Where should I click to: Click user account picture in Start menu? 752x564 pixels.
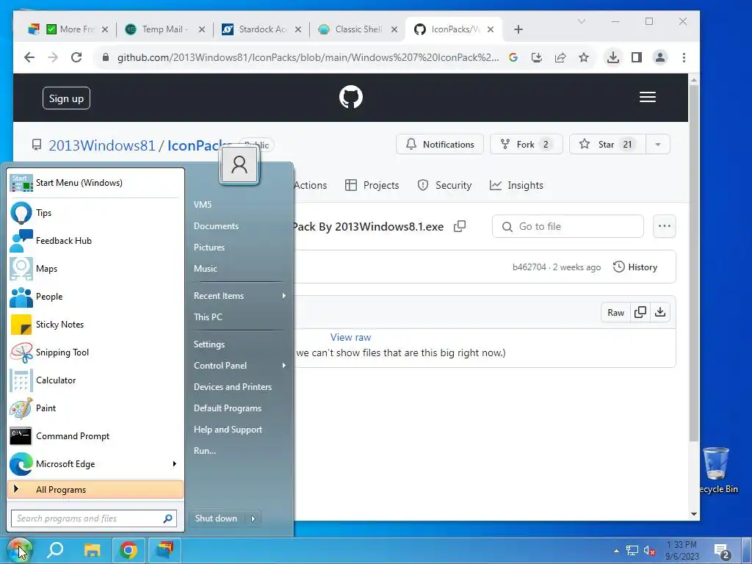point(239,165)
